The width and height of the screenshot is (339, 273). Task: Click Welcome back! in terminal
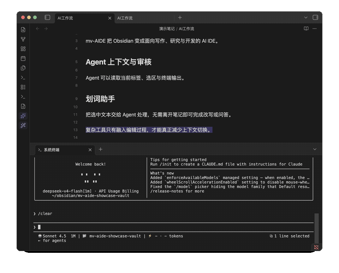91,164
